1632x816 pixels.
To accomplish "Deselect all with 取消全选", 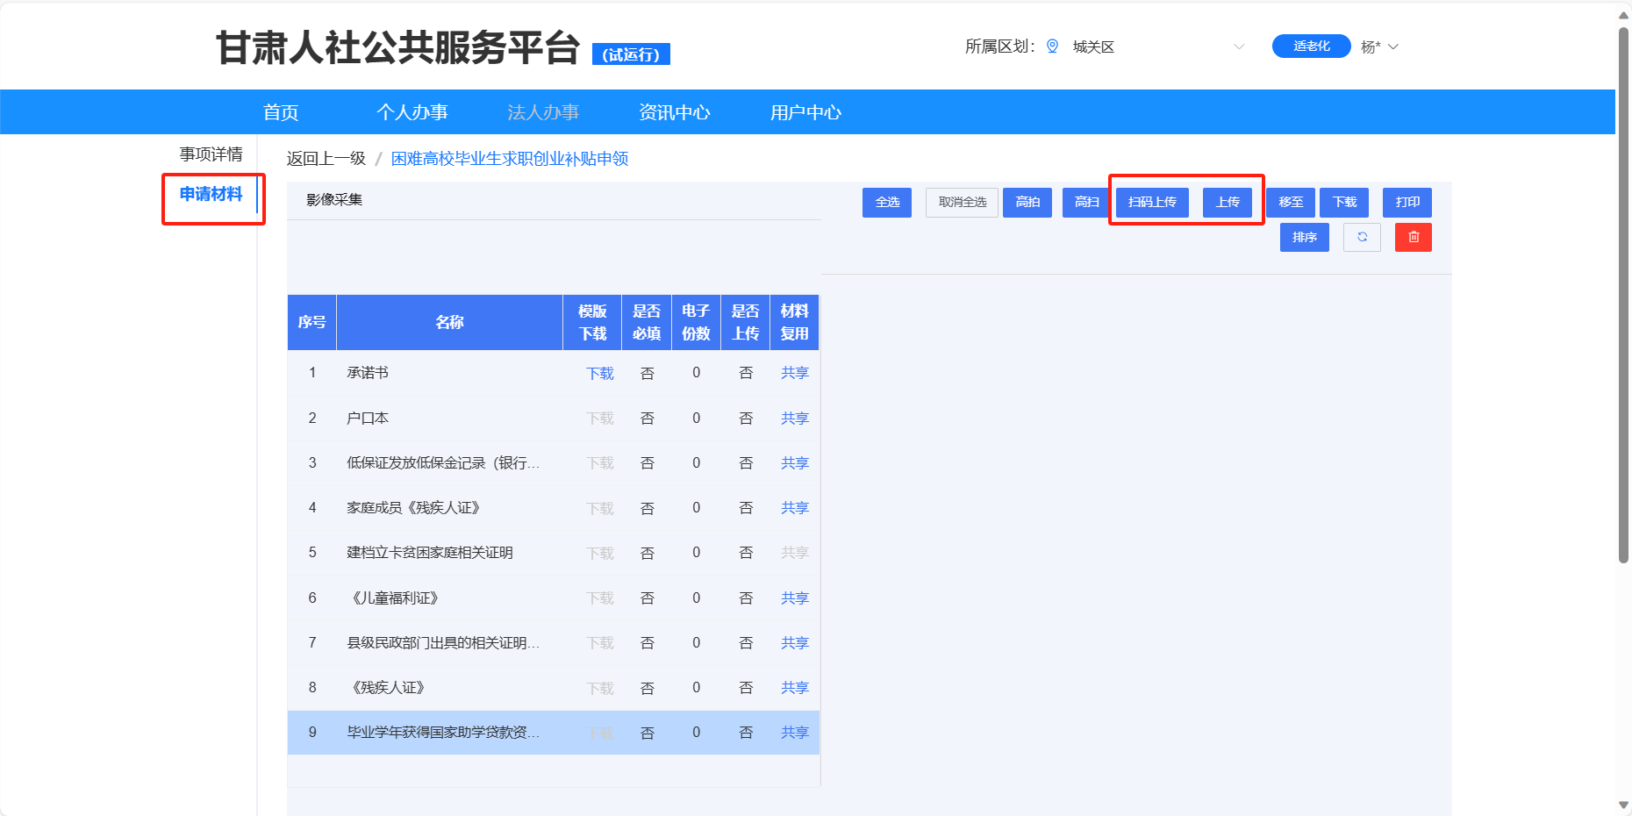I will coord(962,203).
